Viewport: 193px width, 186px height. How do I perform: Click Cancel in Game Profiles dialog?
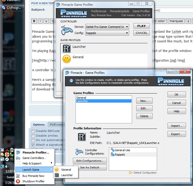click(177, 103)
